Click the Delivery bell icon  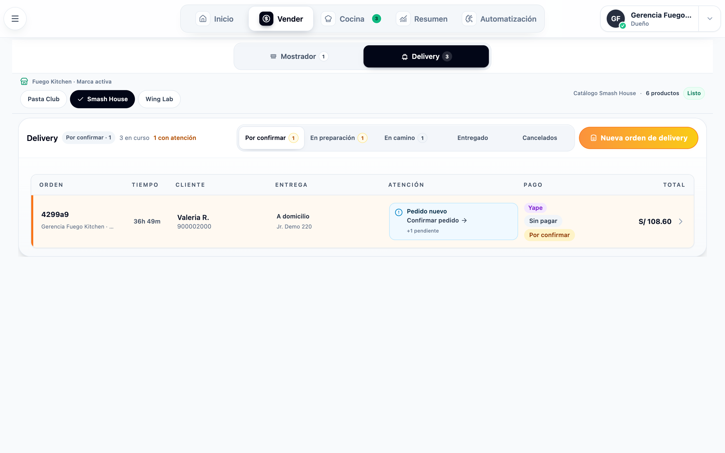405,57
